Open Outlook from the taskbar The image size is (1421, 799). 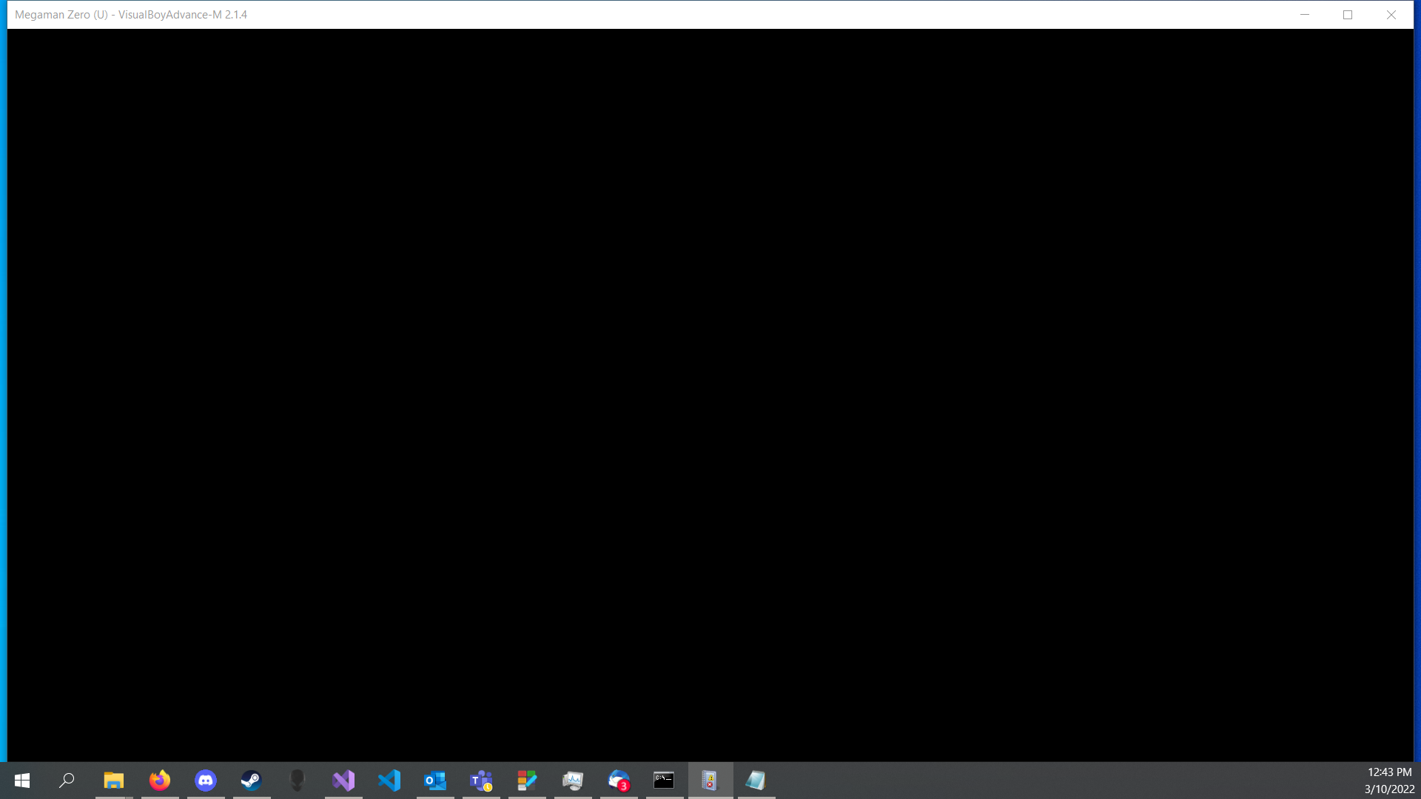click(435, 781)
